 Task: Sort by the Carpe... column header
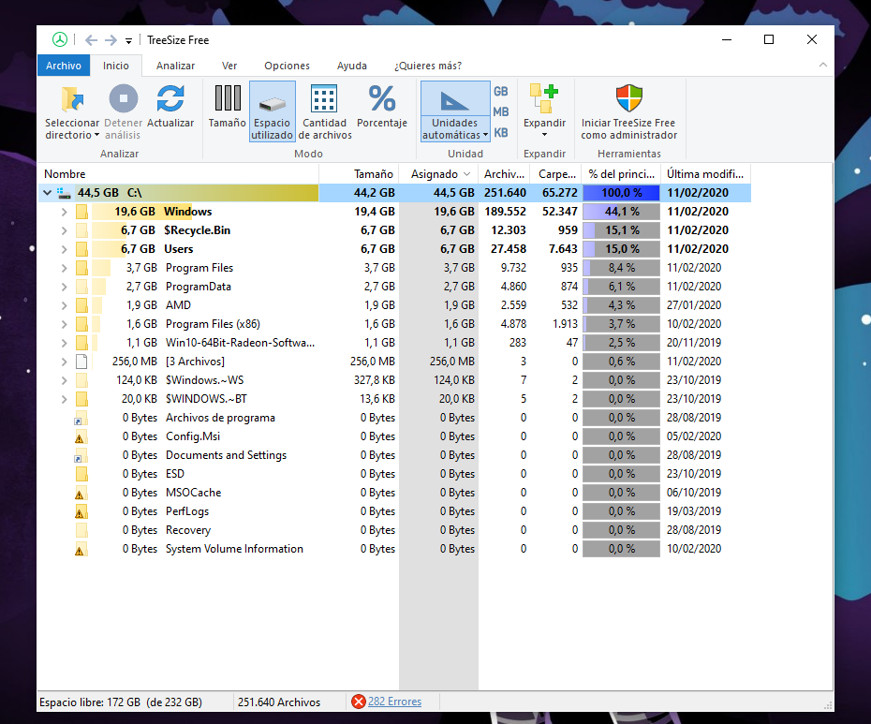coord(555,174)
